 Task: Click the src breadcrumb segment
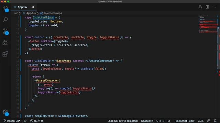pos(16,13)
